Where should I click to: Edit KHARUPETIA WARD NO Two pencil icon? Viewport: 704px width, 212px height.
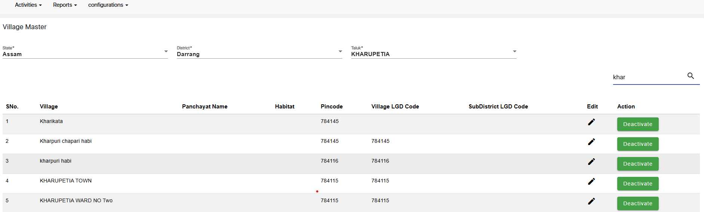[591, 201]
